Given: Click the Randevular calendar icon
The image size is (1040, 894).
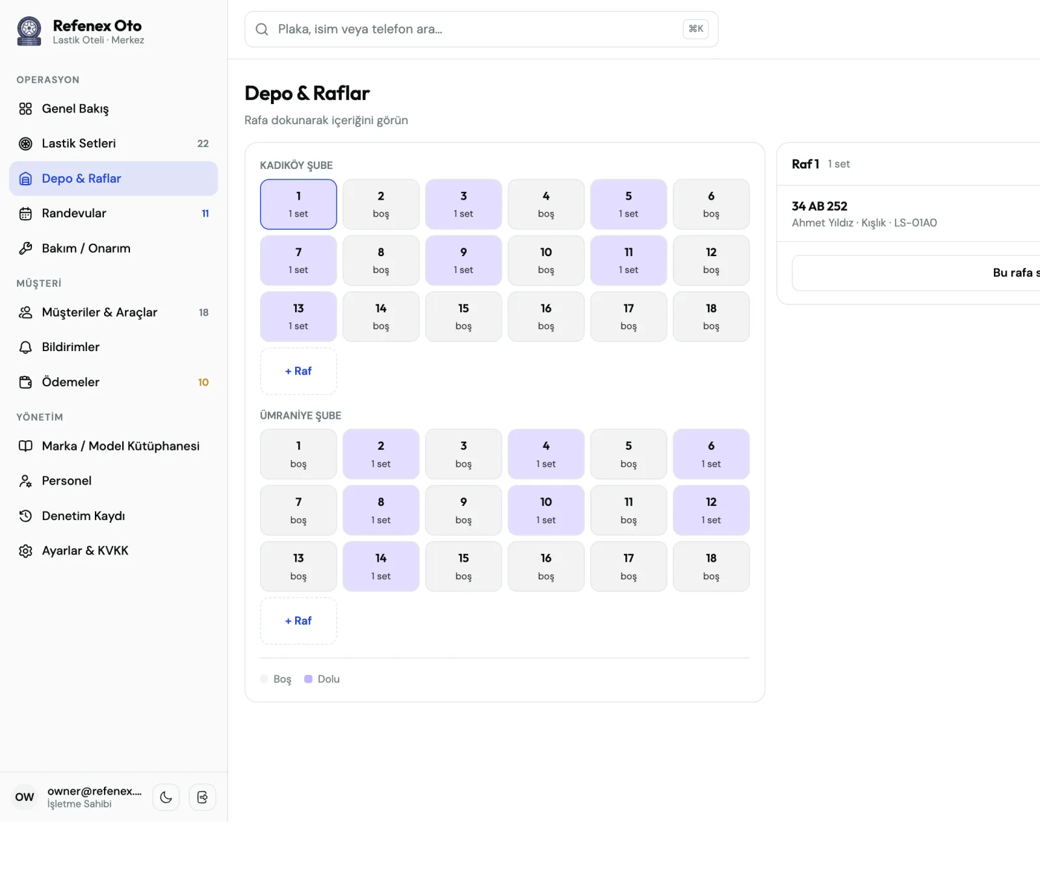Looking at the screenshot, I should [x=25, y=213].
